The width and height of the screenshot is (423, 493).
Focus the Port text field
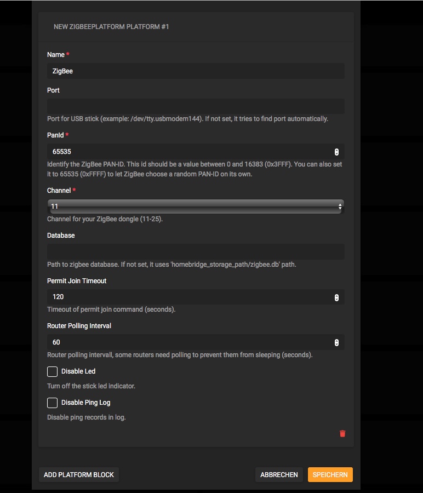(195, 106)
